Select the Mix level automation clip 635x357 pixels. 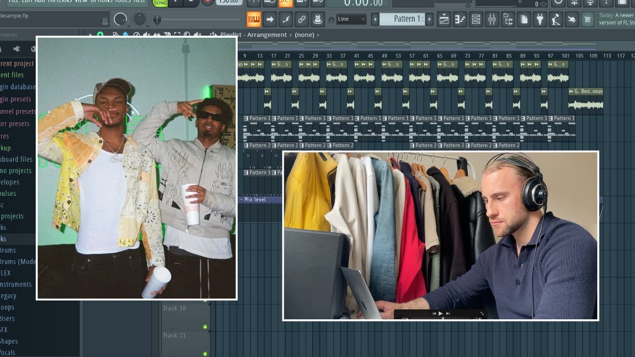pos(260,199)
